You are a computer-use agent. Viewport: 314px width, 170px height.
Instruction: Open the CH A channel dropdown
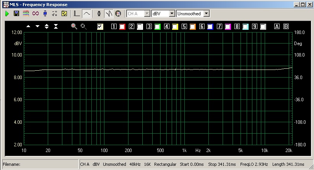tap(147, 14)
